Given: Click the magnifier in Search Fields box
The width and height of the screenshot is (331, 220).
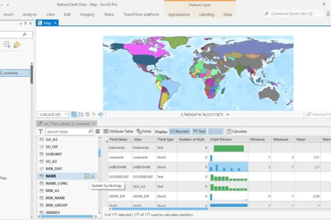Looking at the screenshot, I should tap(90, 131).
